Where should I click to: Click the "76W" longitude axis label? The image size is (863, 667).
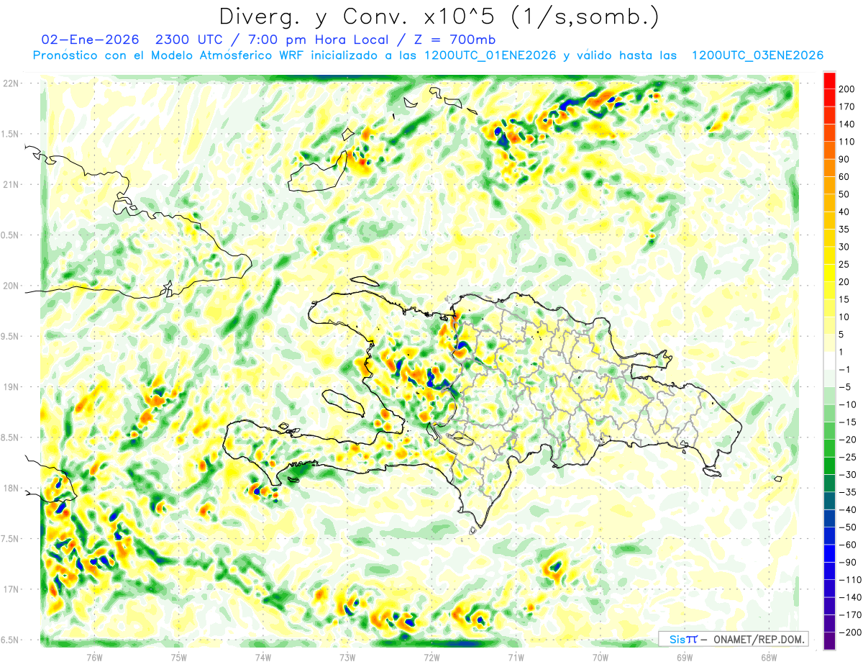click(94, 658)
